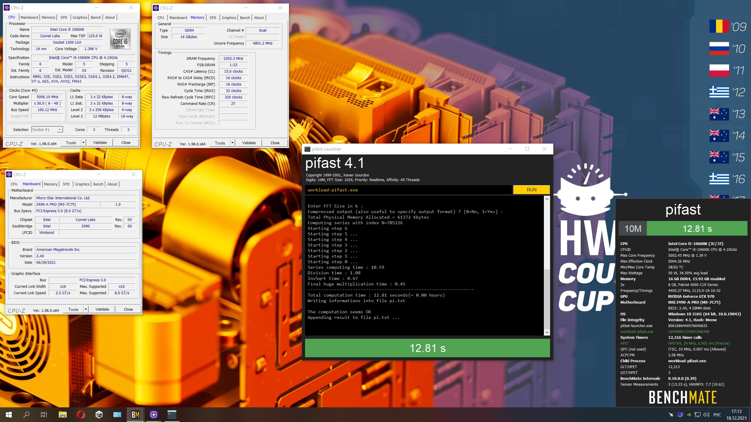
Task: Open the monitor tray icon with pink digits
Action: (x=680, y=415)
